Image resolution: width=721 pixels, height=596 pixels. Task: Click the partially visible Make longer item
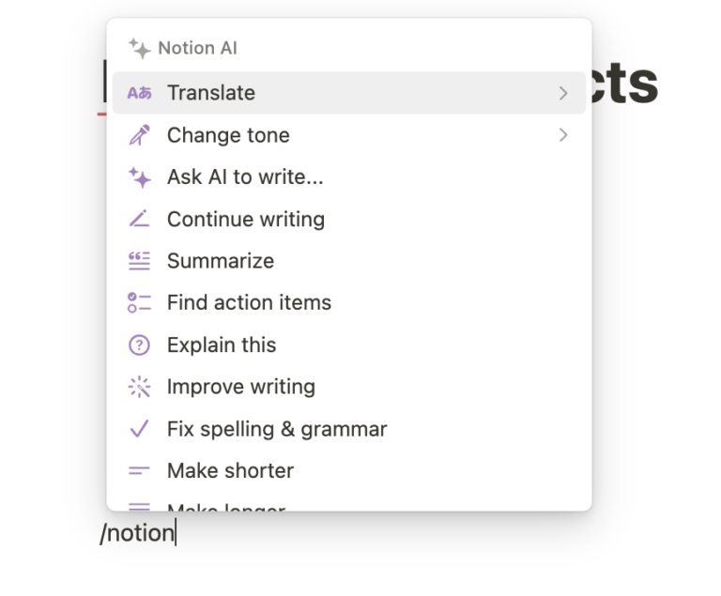pos(225,507)
